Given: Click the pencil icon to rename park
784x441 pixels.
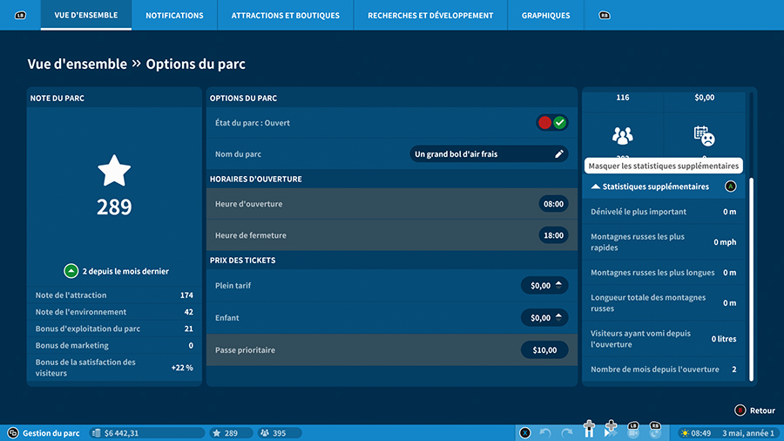Looking at the screenshot, I should 559,154.
